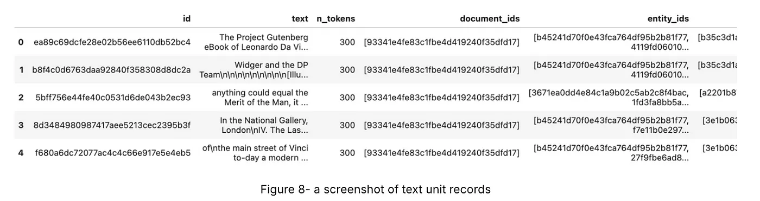Click id 5bff756e44fe40c0531d6de043b2ec93
760x201 pixels.
(113, 98)
